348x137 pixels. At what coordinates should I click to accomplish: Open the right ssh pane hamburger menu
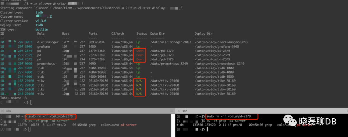(346, 111)
